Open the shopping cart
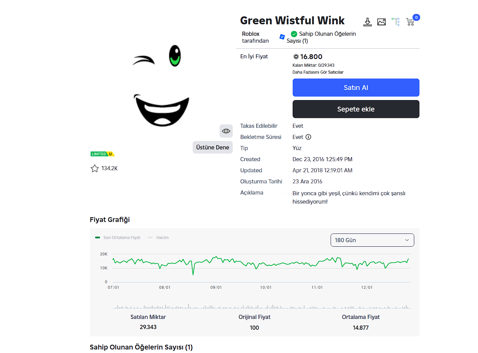This screenshot has height=353, width=478. pyautogui.click(x=410, y=22)
